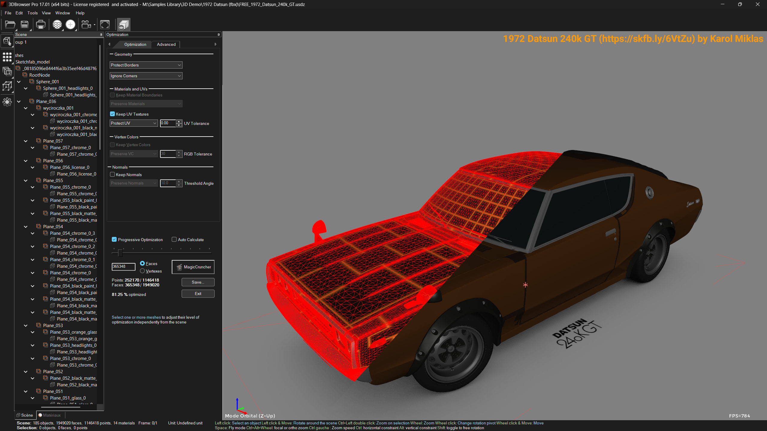Screen dimensions: 767x431
Task: Click the Save... button
Action: pos(198,282)
